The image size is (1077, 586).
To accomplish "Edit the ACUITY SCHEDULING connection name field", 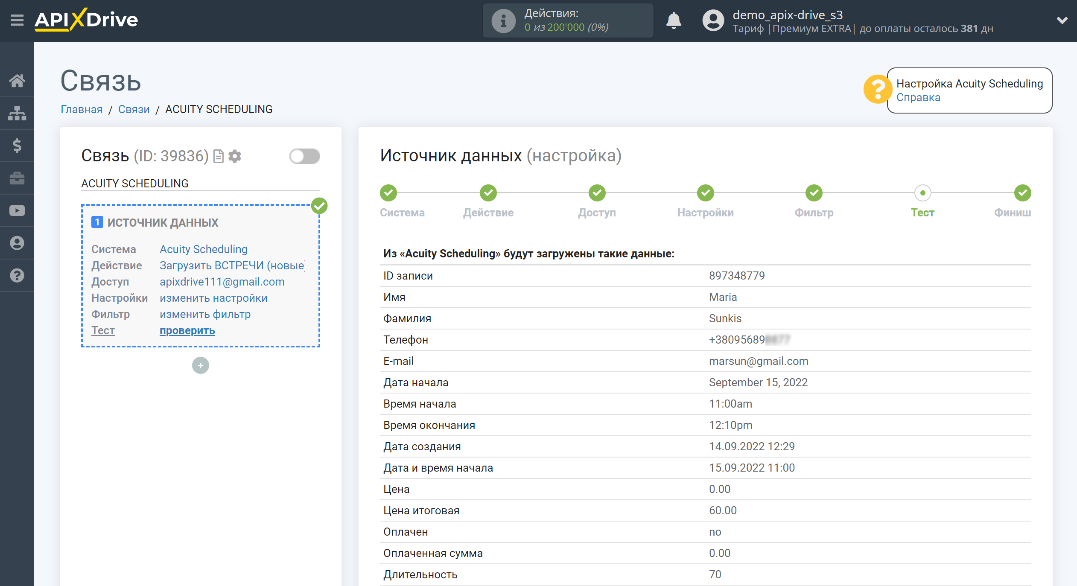I will pos(201,184).
